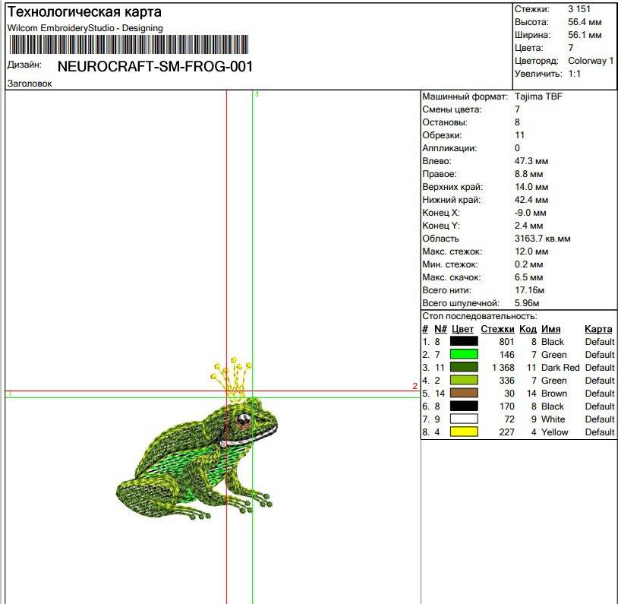Select the dark green swatch for Dark Red

(464, 367)
